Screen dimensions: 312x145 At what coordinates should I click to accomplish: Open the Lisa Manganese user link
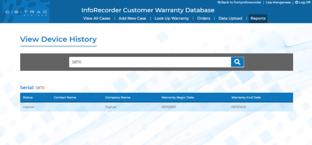(278, 2)
